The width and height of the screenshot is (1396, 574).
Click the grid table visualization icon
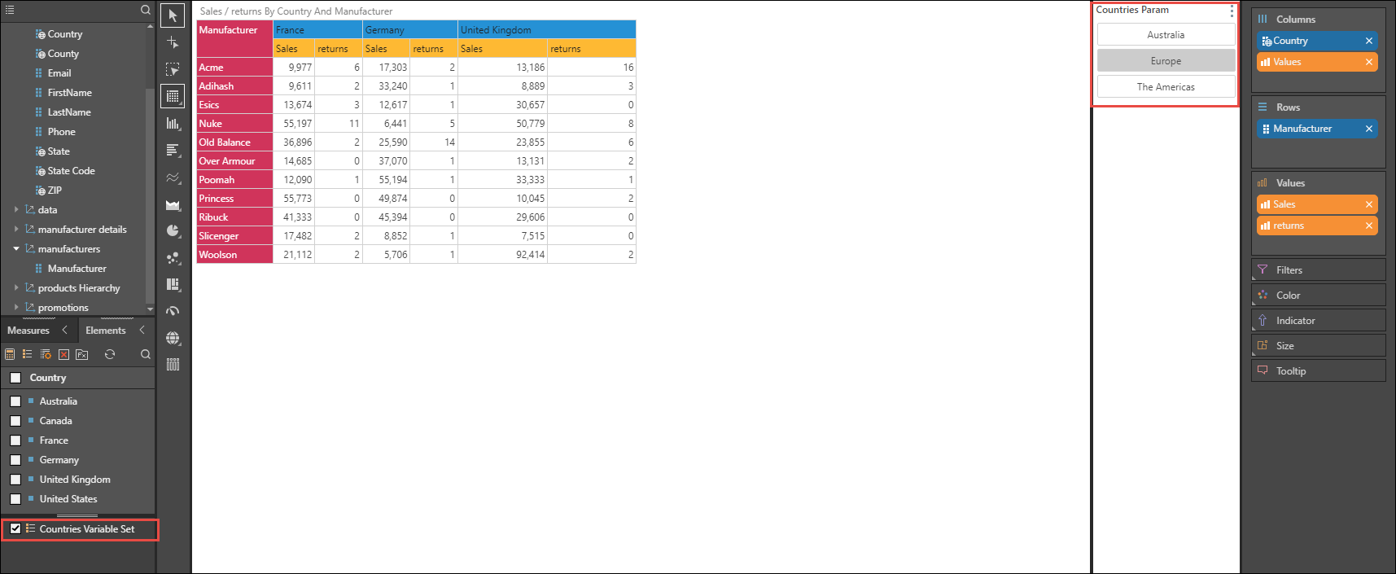(173, 97)
